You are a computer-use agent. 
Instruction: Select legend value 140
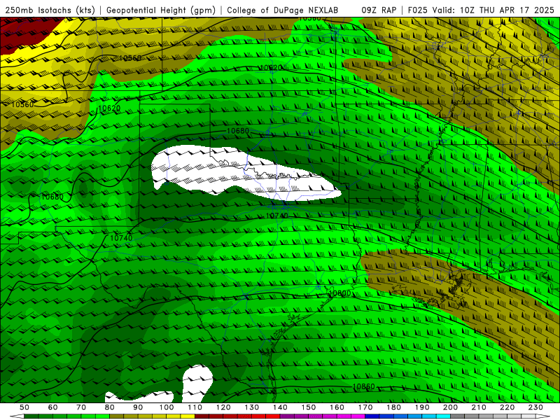click(x=280, y=407)
